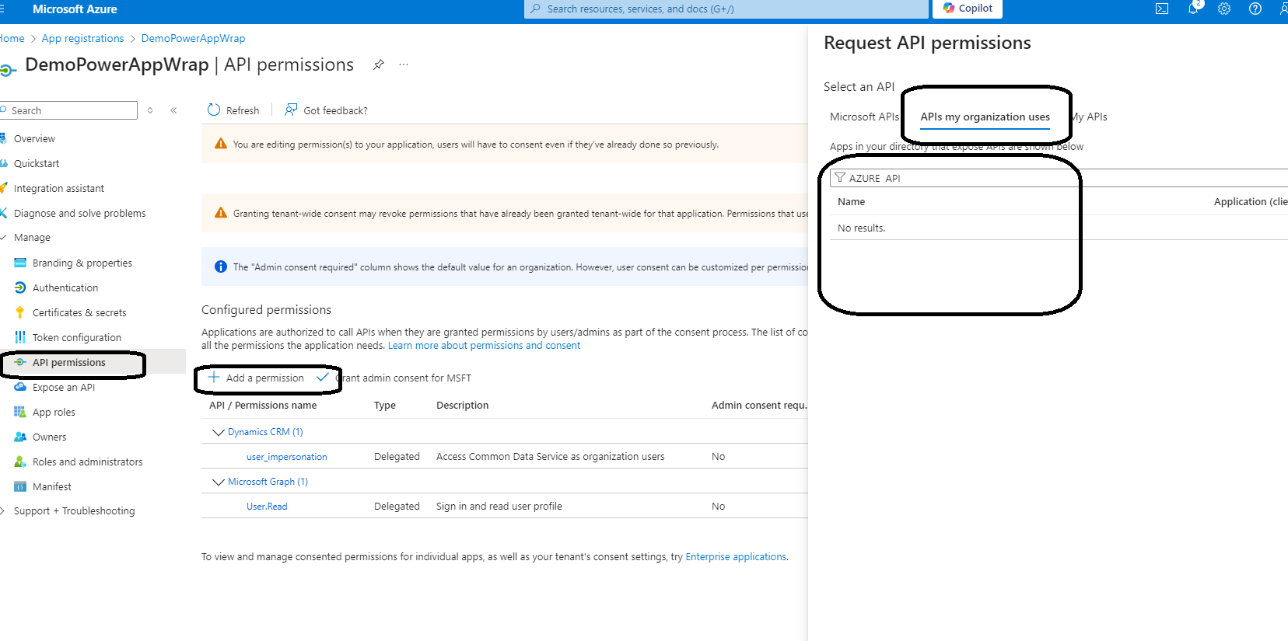
Task: Open Quickstart
Action: [37, 163]
